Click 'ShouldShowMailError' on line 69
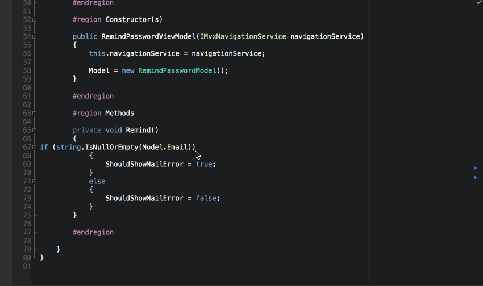 (144, 164)
